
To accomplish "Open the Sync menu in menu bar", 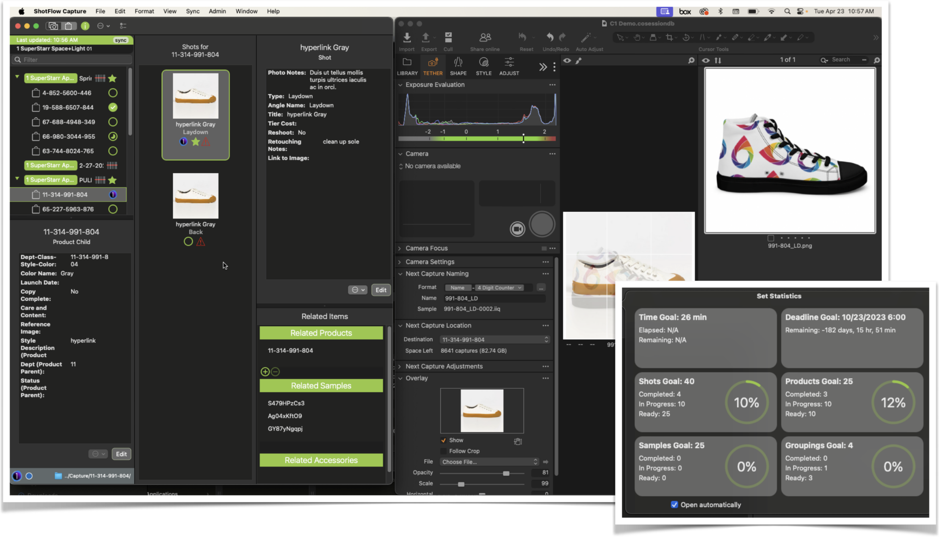I will [x=193, y=11].
